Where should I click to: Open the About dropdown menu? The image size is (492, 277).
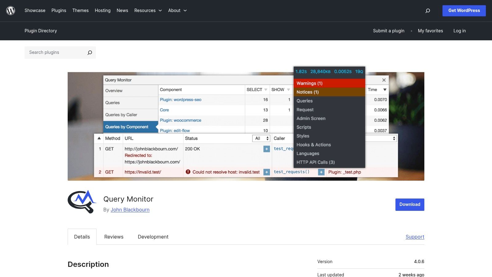[x=177, y=10]
